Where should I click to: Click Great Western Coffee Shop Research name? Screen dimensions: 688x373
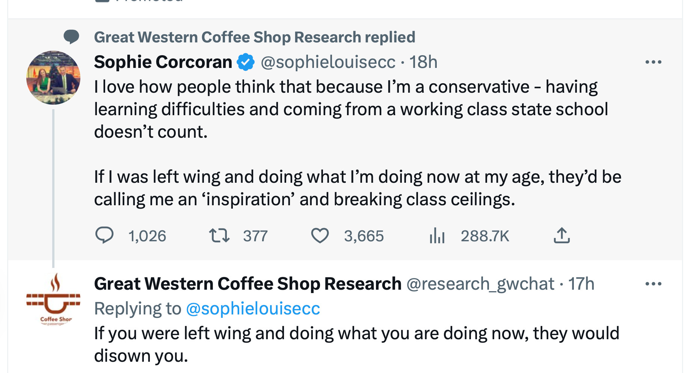(x=247, y=284)
